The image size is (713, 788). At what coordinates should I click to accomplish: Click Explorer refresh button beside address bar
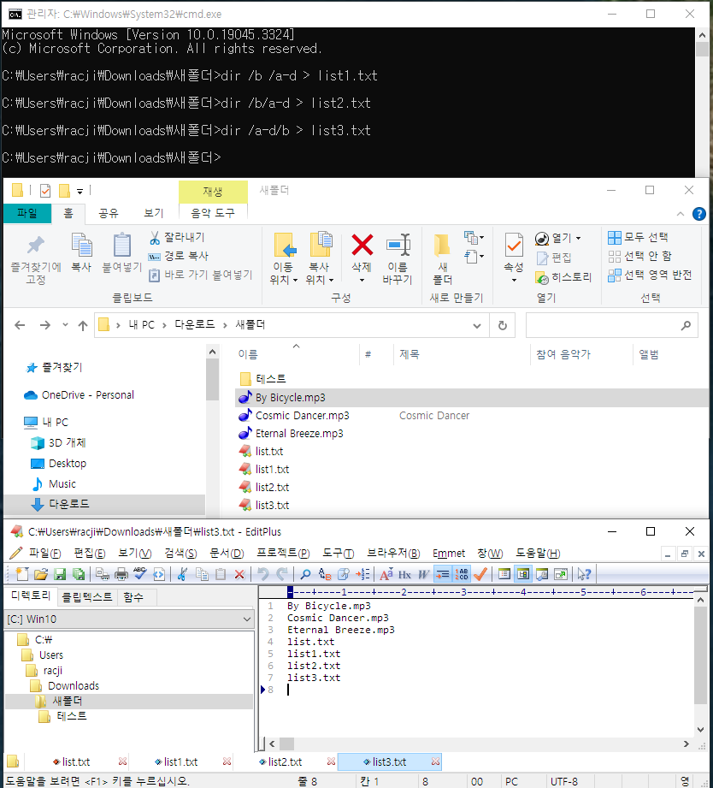pos(502,325)
